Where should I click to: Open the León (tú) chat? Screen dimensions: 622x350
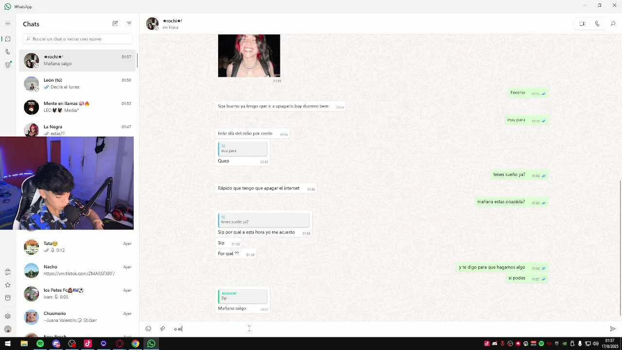[x=78, y=84]
